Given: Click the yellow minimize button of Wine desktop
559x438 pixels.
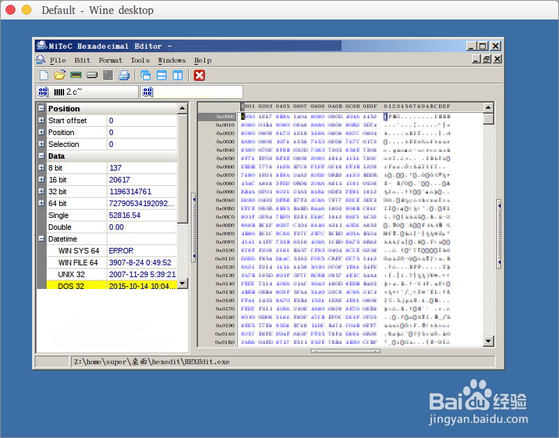Looking at the screenshot, I should pyautogui.click(x=26, y=10).
